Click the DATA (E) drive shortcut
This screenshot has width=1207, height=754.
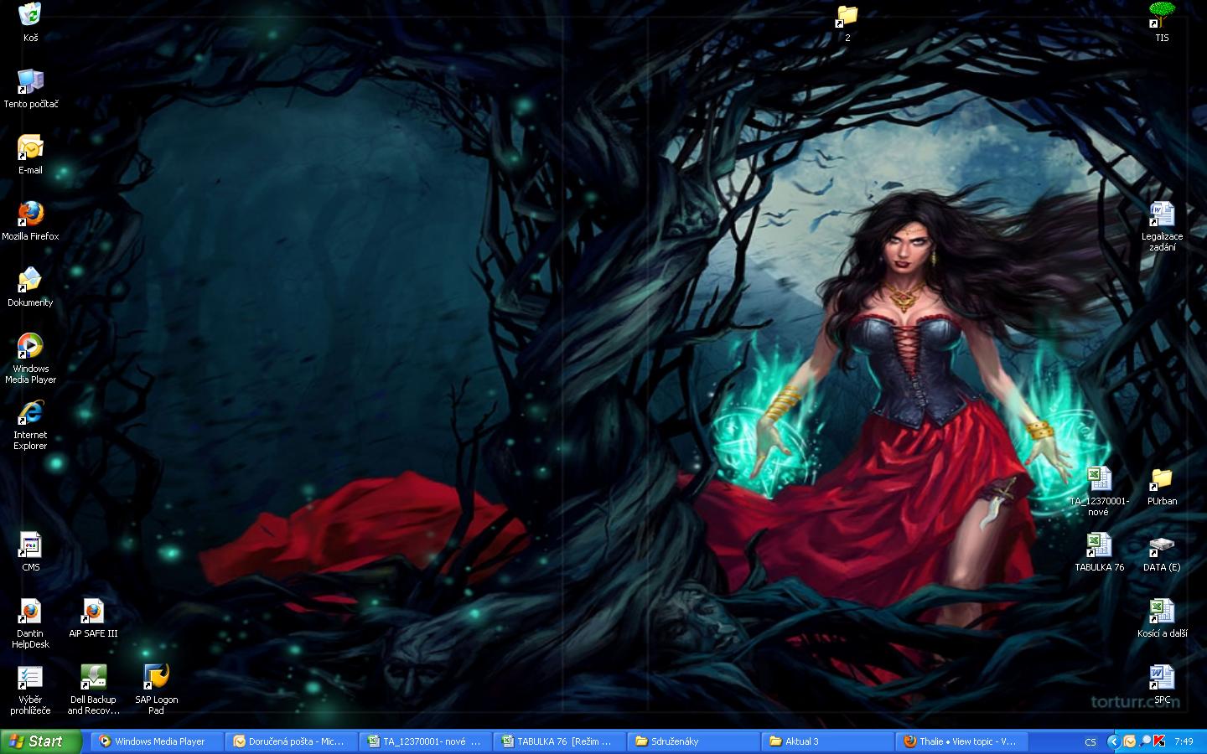point(1162,546)
